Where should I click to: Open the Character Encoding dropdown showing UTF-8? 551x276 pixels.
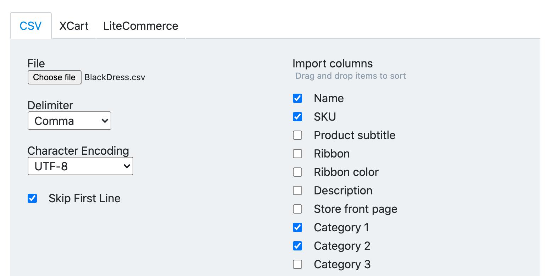tap(80, 166)
